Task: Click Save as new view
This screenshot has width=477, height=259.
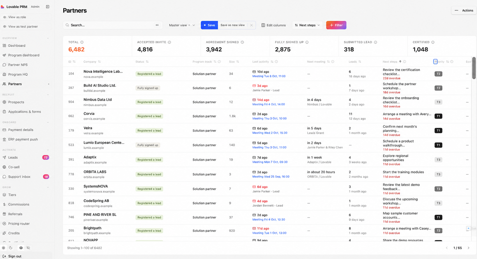Action: point(232,25)
